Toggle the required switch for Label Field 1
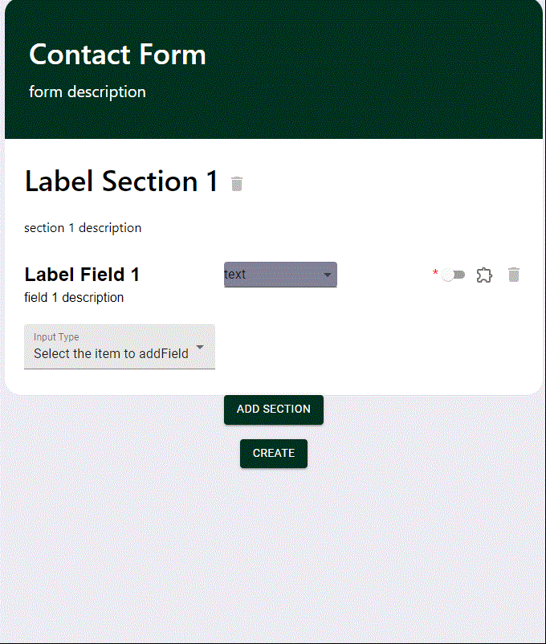Screen dimensions: 546x644 [x=453, y=275]
